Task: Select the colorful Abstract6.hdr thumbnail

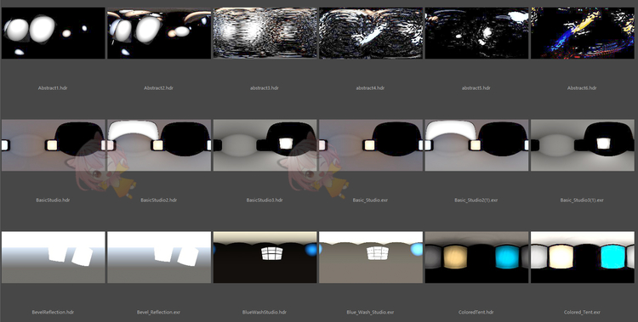Action: point(582,33)
